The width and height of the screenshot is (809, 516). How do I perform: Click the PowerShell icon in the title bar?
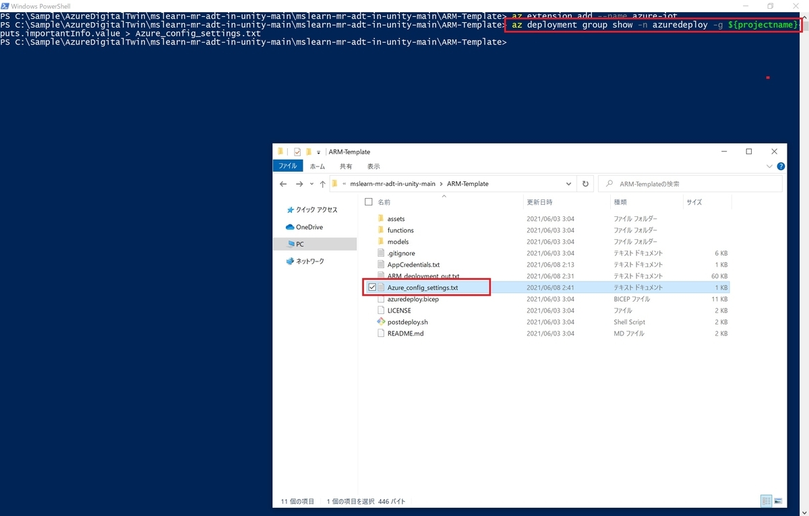[5, 5]
